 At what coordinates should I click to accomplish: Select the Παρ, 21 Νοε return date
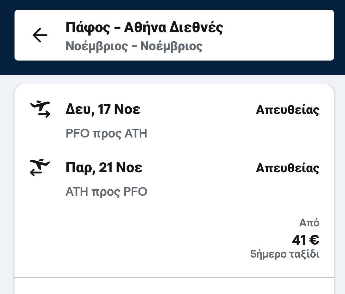pyautogui.click(x=104, y=168)
